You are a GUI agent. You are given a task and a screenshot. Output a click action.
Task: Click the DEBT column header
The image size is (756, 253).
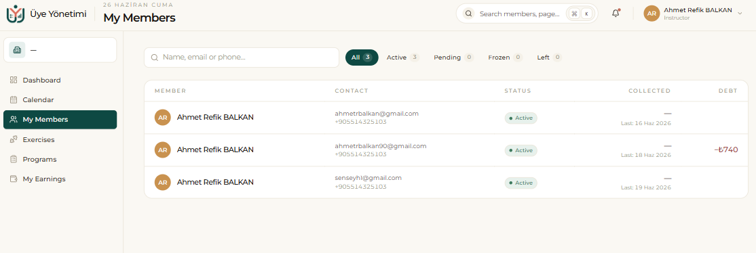[727, 91]
